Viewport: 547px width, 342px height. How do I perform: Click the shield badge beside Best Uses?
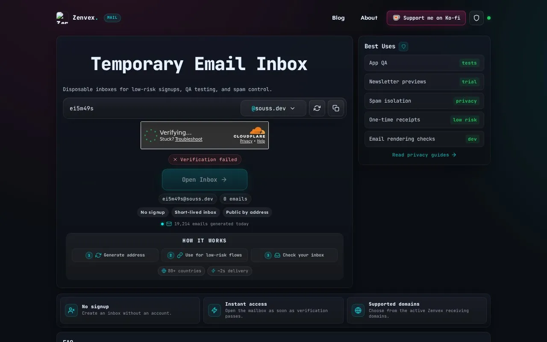pyautogui.click(x=403, y=46)
